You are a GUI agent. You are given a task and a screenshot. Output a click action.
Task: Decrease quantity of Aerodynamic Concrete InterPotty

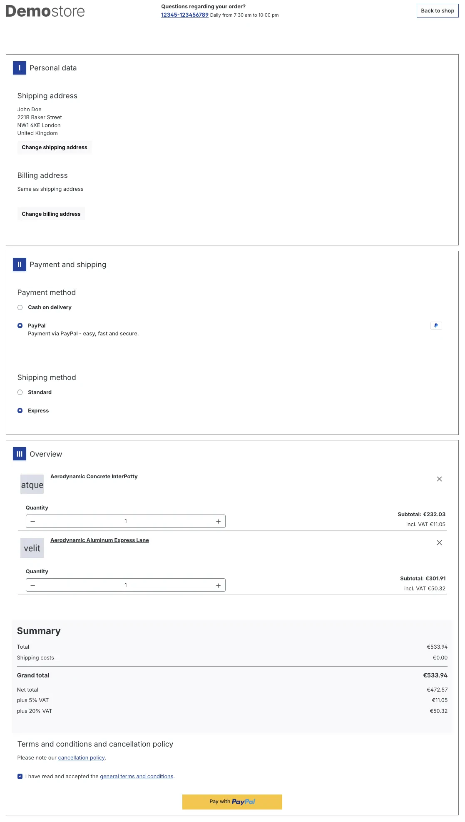click(x=33, y=522)
